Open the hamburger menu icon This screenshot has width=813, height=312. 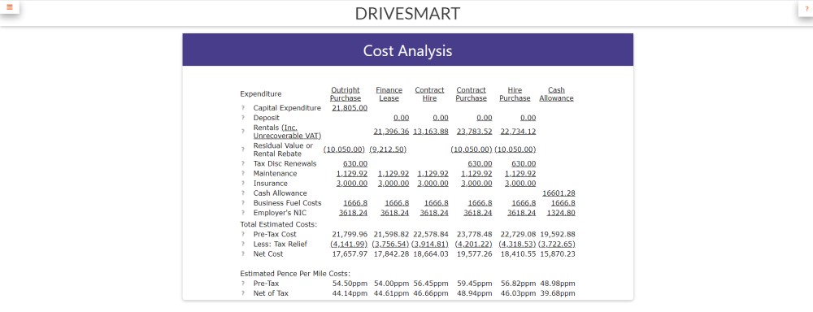click(9, 7)
